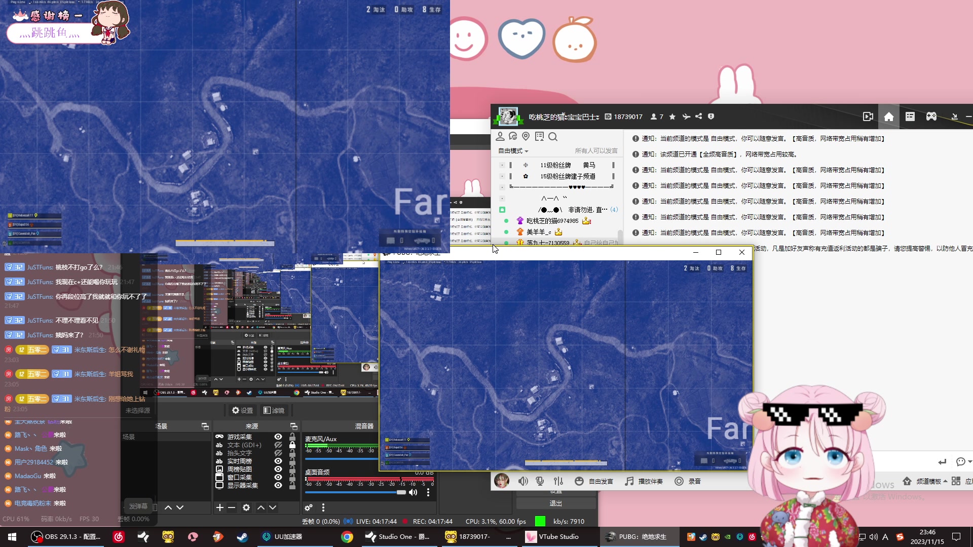Expand the 频道模板 dropdown

tap(925, 481)
